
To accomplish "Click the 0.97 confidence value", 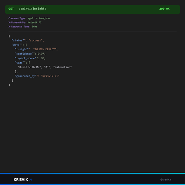I will click(x=41, y=54).
